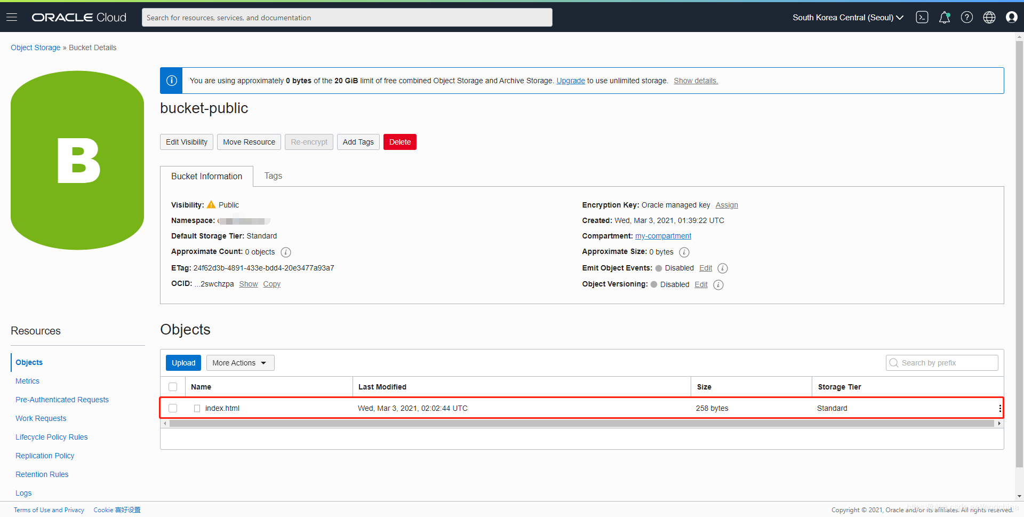Click the Oracle Cloud logo
Viewport: 1024px width, 517px height.
79,17
